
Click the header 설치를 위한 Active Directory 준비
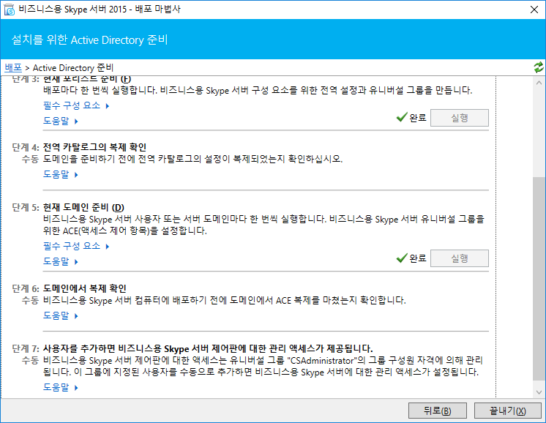[89, 40]
